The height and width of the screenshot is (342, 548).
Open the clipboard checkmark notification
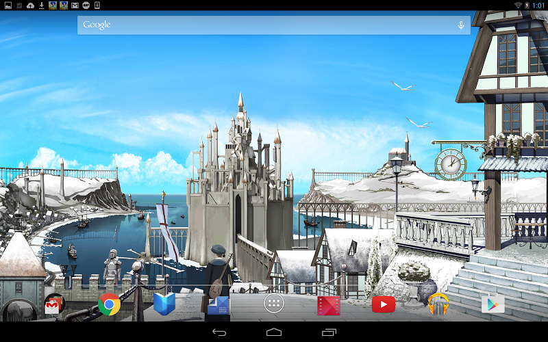click(x=19, y=5)
